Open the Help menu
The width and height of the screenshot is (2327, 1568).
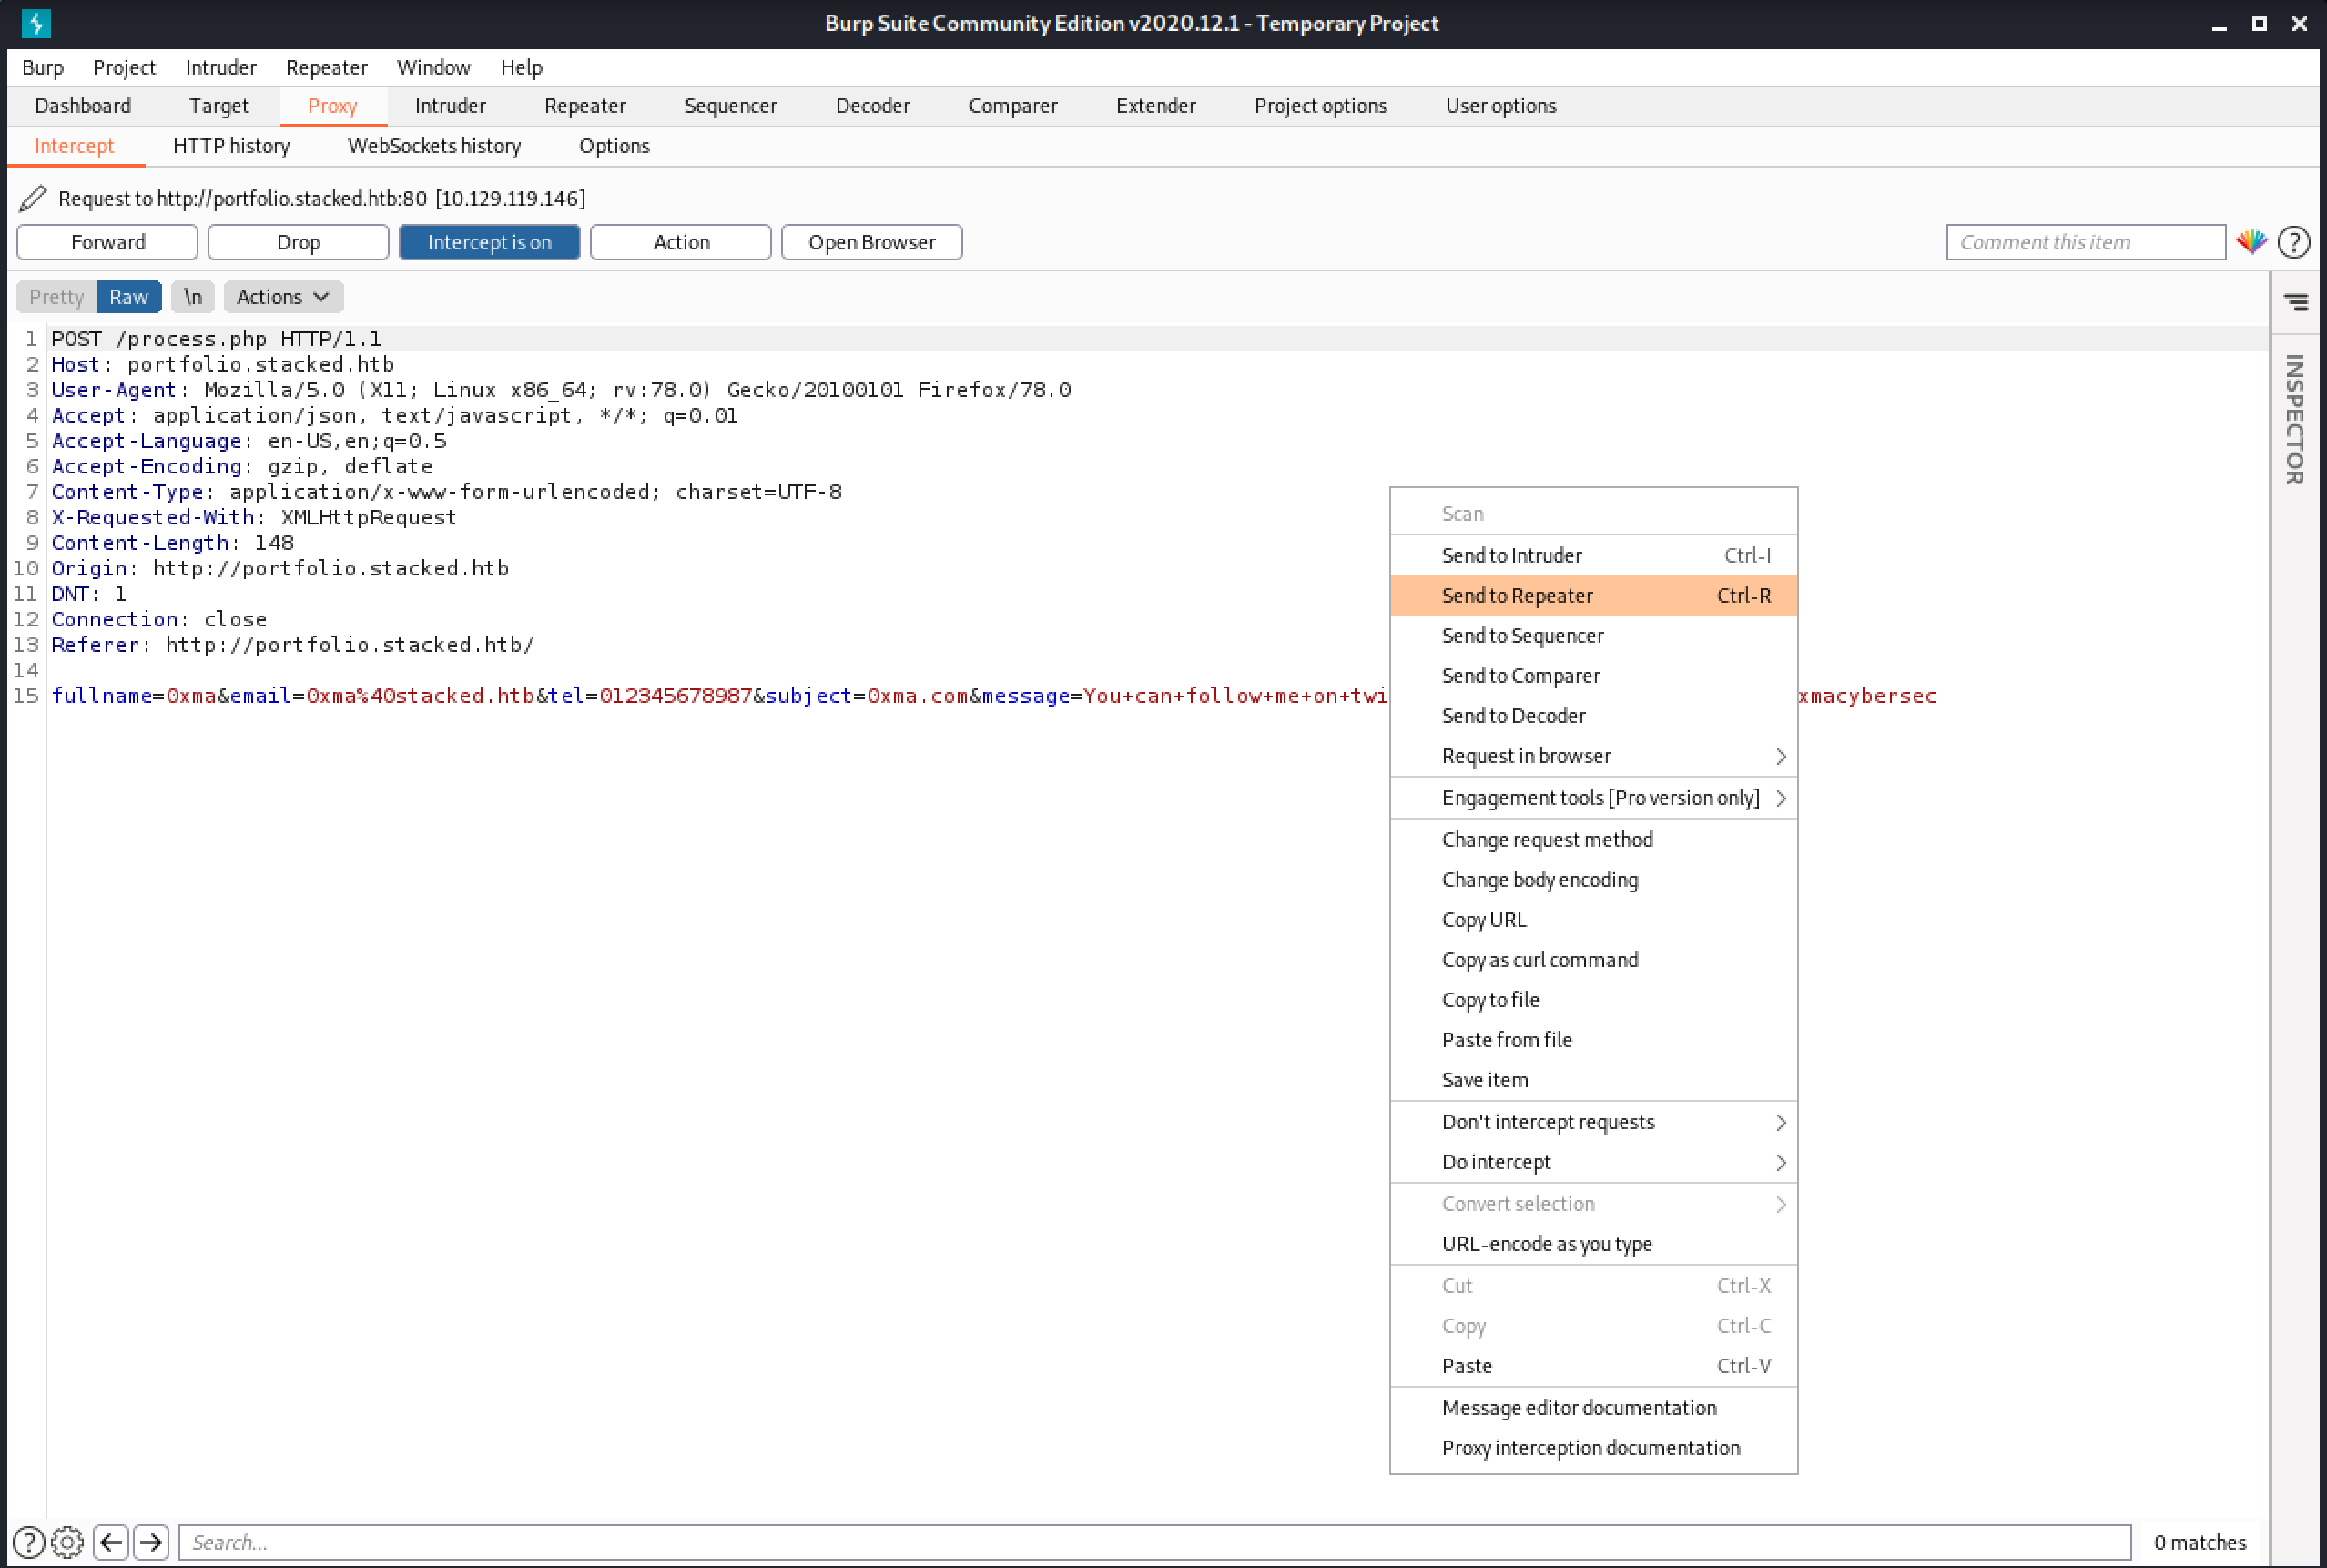point(521,67)
